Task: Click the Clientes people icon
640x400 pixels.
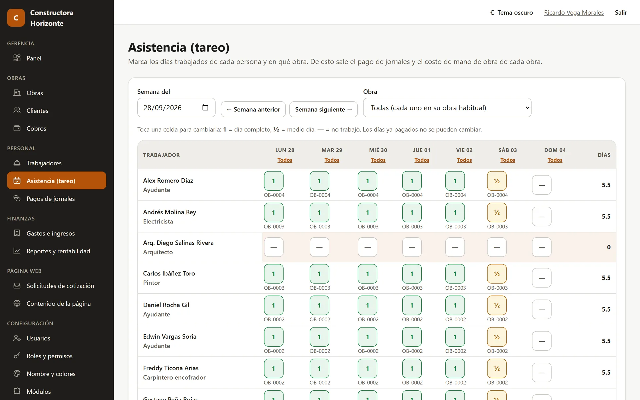Action: pyautogui.click(x=17, y=110)
